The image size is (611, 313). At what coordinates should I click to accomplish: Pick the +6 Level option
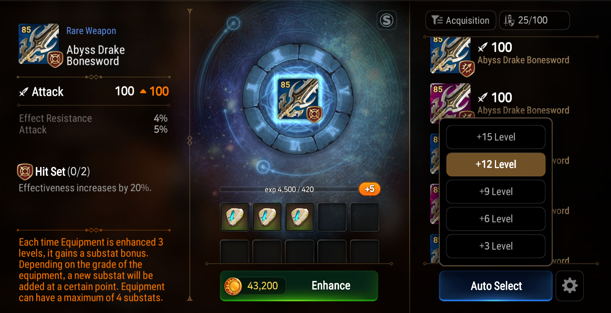(x=496, y=219)
